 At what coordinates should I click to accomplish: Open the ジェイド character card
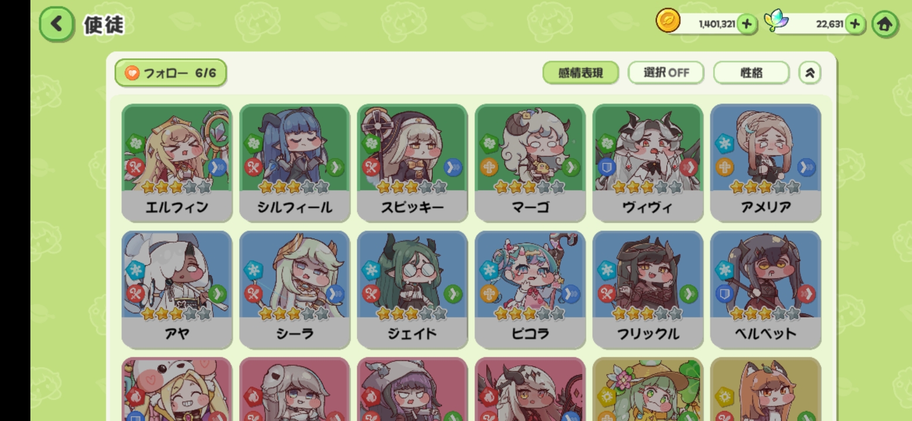point(412,290)
